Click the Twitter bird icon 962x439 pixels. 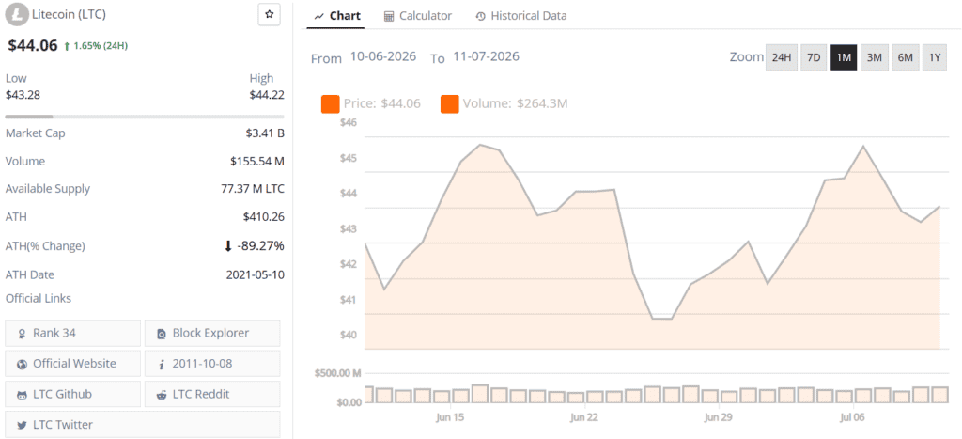(x=23, y=425)
